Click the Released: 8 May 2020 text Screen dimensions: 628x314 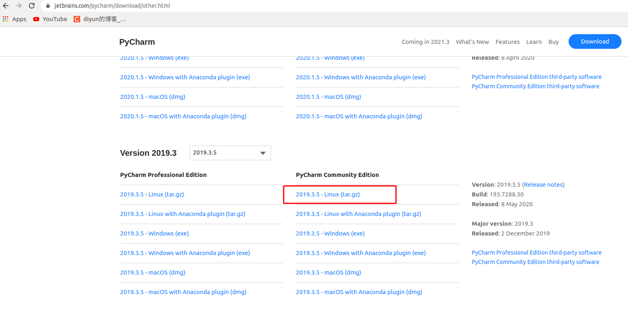click(502, 204)
